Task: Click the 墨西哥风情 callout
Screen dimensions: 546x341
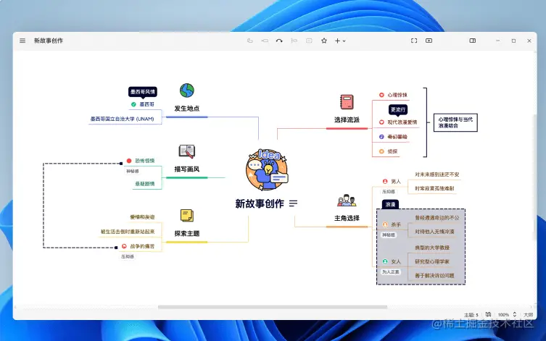Action: tap(143, 92)
